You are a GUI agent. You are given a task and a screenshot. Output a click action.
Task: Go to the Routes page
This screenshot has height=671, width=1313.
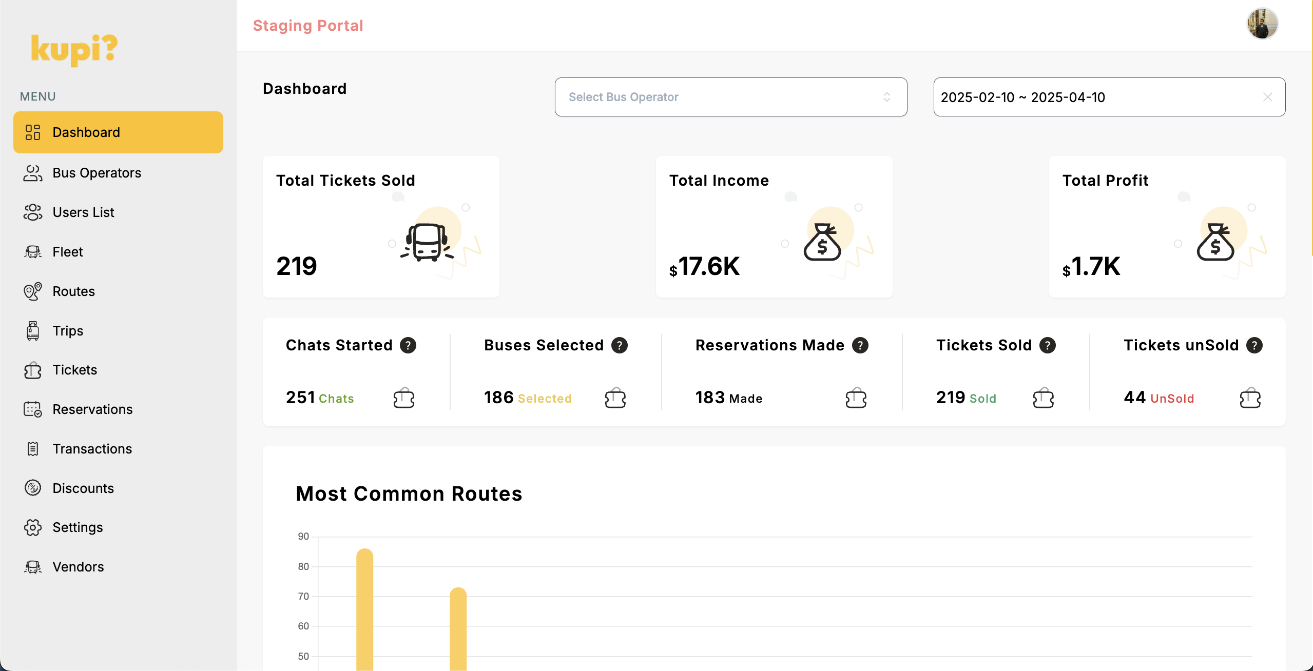(73, 291)
